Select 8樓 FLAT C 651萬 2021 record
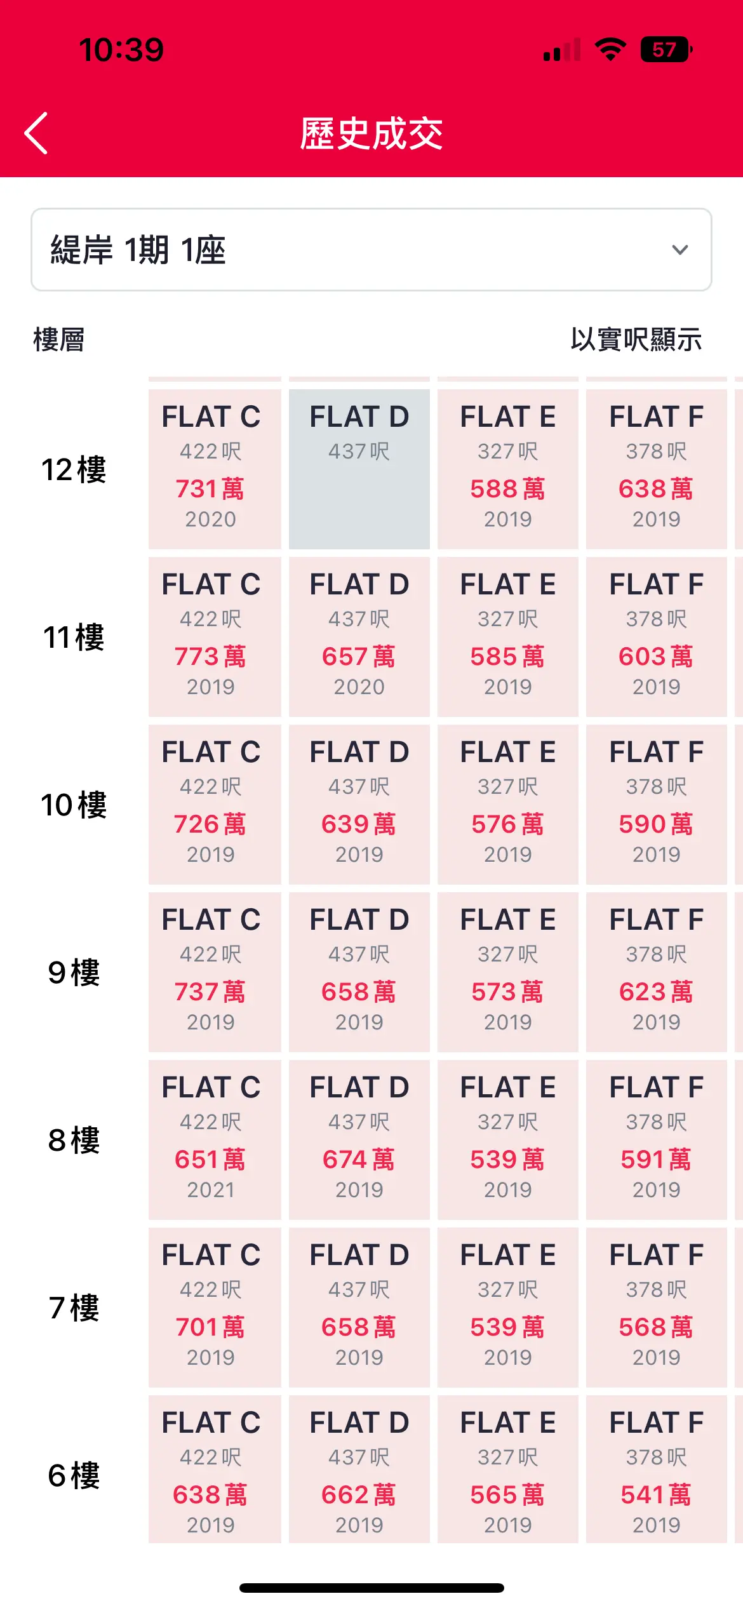Image resolution: width=743 pixels, height=1608 pixels. 215,1140
